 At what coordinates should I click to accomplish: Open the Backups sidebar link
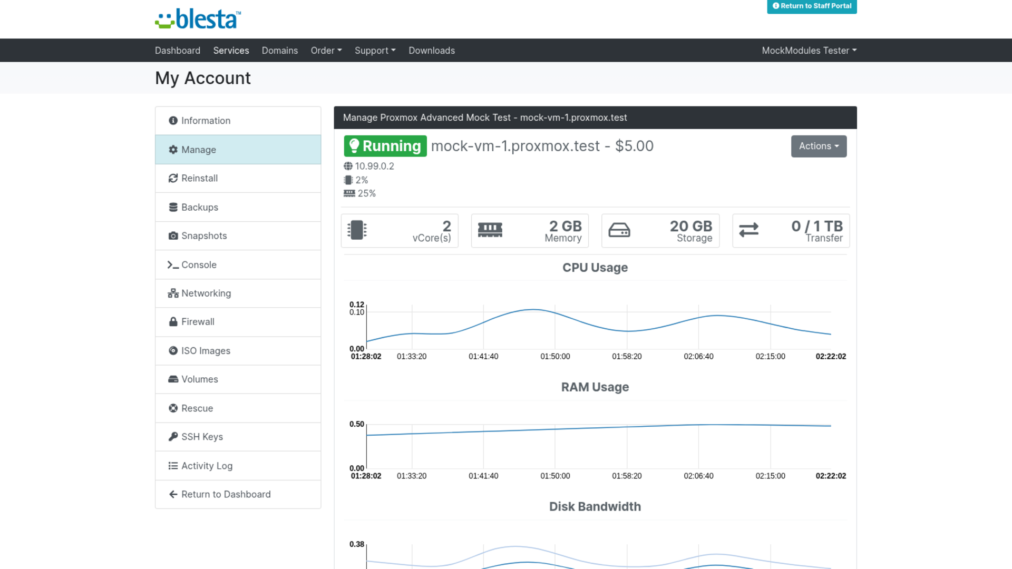coord(238,207)
